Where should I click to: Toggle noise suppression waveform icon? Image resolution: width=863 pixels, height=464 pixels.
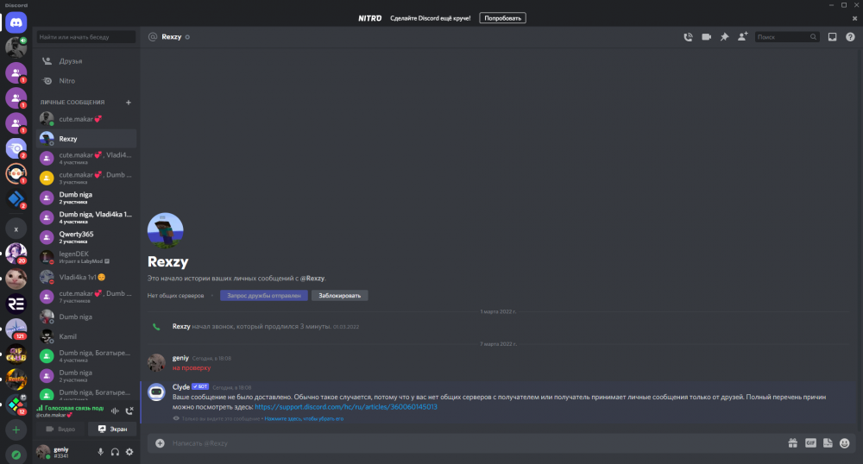point(115,411)
